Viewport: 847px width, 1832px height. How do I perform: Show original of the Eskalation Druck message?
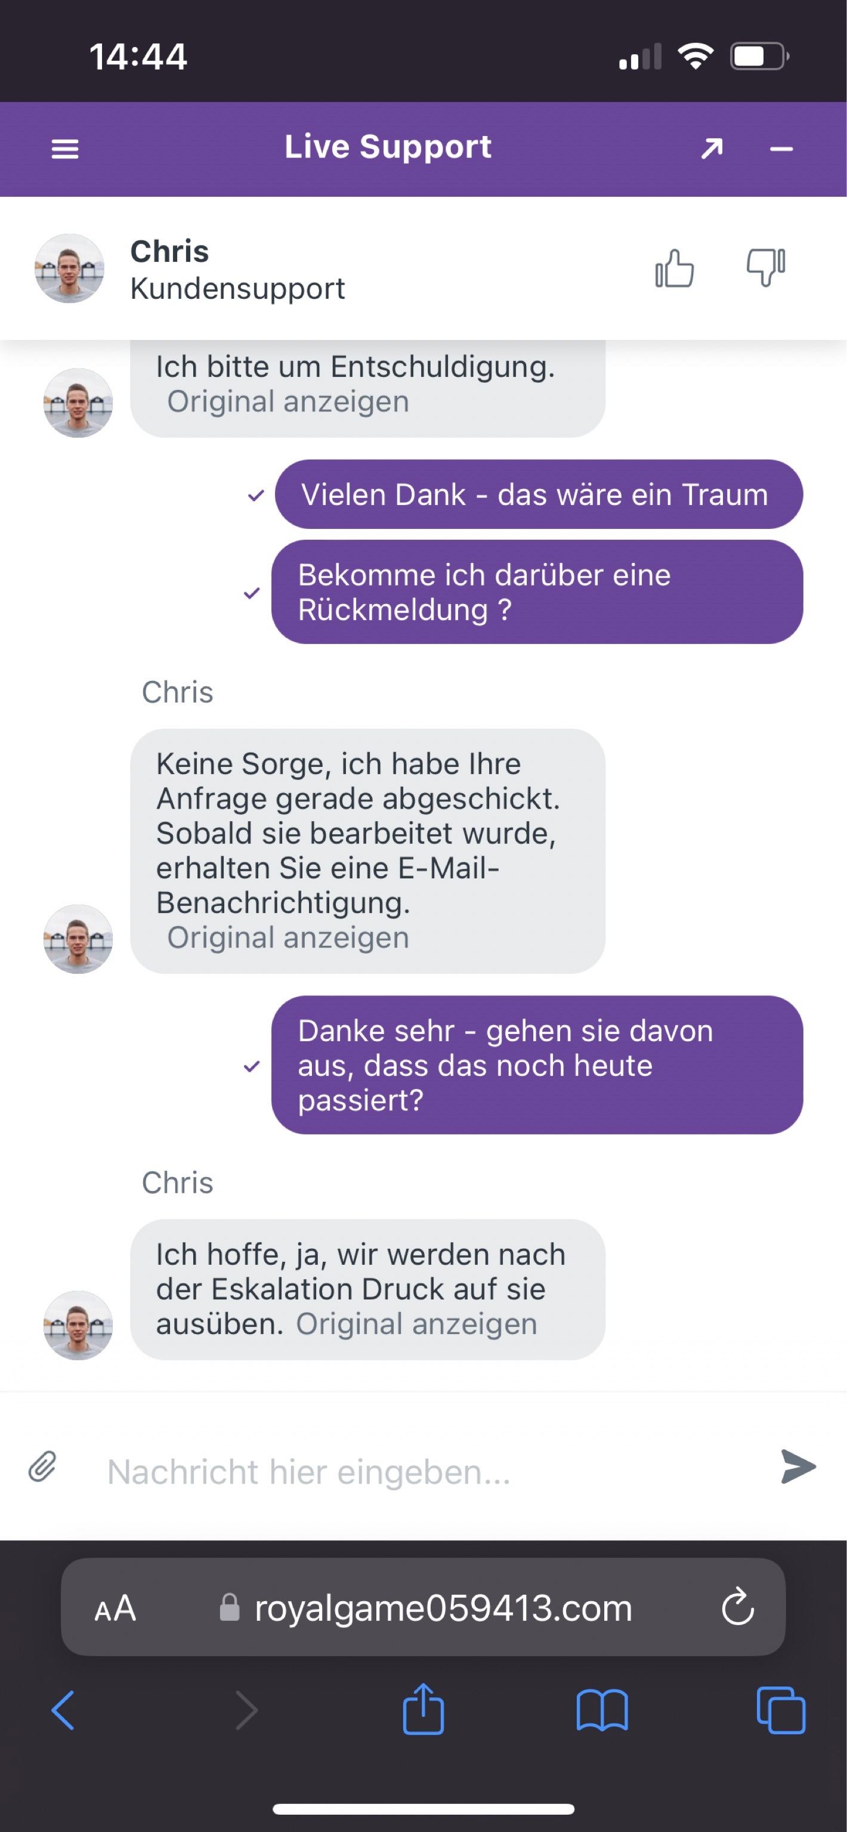(416, 1323)
